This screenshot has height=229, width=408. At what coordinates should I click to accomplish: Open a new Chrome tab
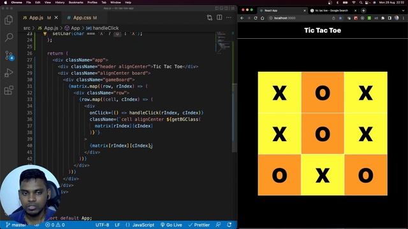[x=363, y=11]
